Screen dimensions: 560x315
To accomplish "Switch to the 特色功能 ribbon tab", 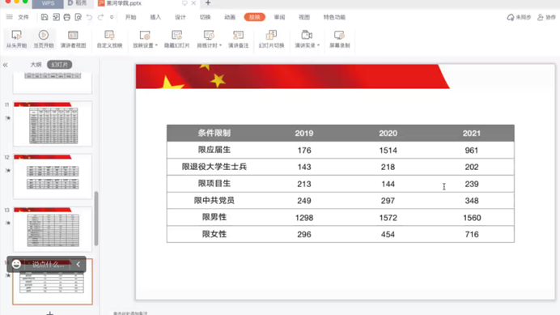I will (334, 17).
